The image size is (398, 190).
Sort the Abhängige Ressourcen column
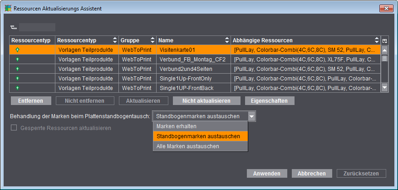[x=377, y=40]
